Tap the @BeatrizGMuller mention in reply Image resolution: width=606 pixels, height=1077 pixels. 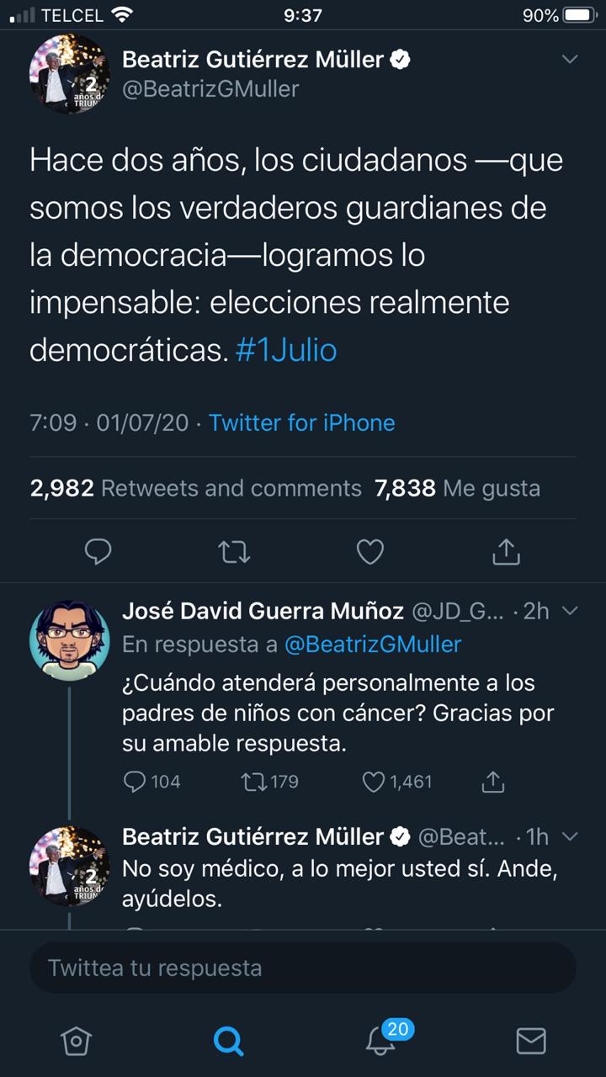(x=373, y=645)
